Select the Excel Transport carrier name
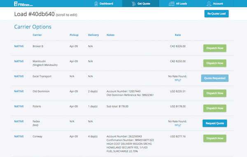The image size is (247, 157). tap(42, 76)
